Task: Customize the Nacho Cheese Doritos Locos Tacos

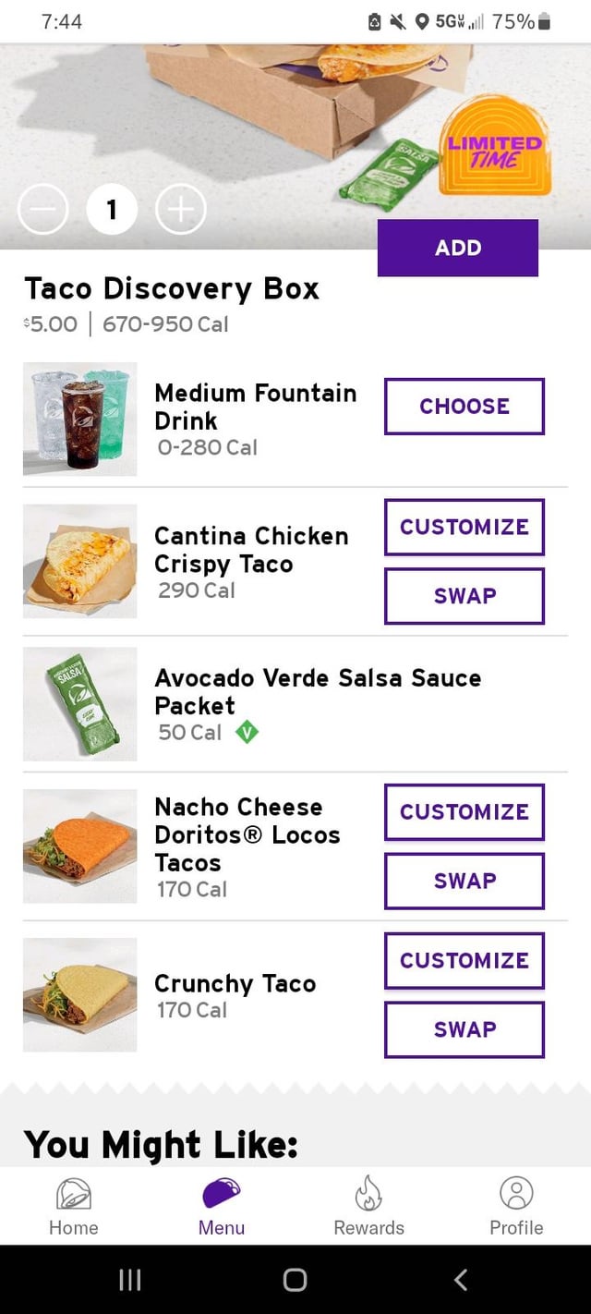Action: point(464,812)
